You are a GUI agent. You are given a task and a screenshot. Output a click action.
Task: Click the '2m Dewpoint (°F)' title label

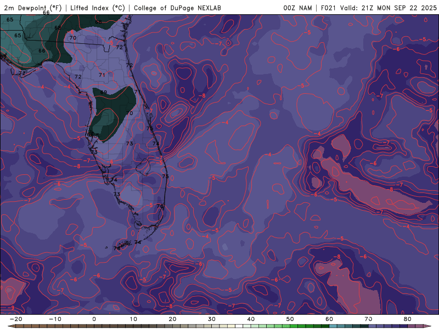pos(33,8)
